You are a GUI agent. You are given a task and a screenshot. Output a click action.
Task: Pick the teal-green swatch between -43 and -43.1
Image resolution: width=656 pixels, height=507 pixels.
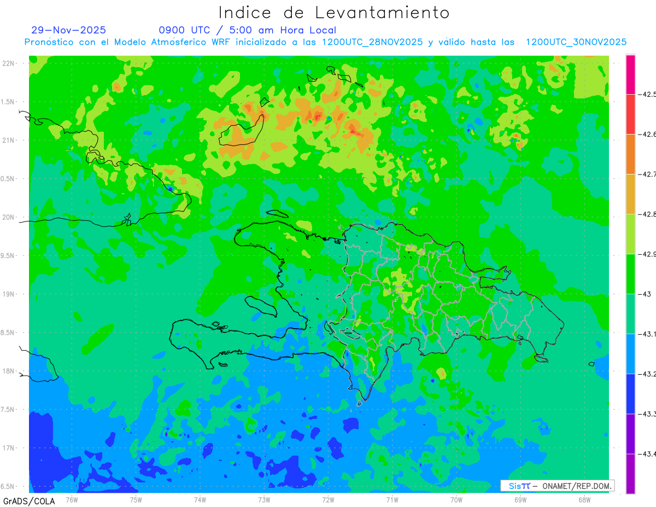point(630,314)
